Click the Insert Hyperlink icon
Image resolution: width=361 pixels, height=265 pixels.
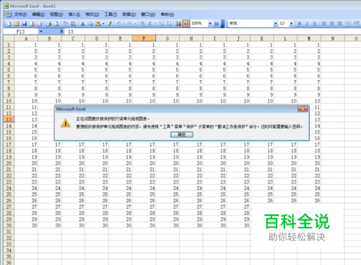pos(143,24)
